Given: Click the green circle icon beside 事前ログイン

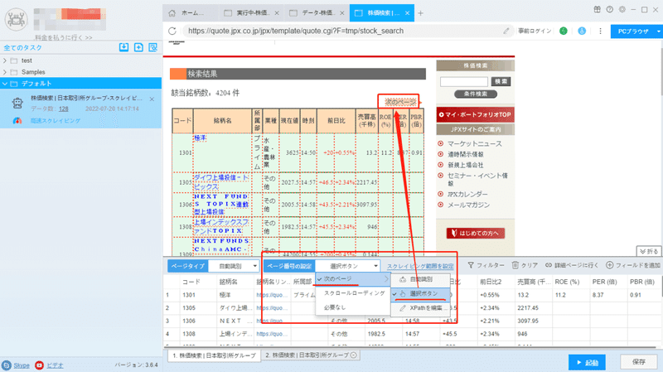Looking at the screenshot, I should (564, 31).
